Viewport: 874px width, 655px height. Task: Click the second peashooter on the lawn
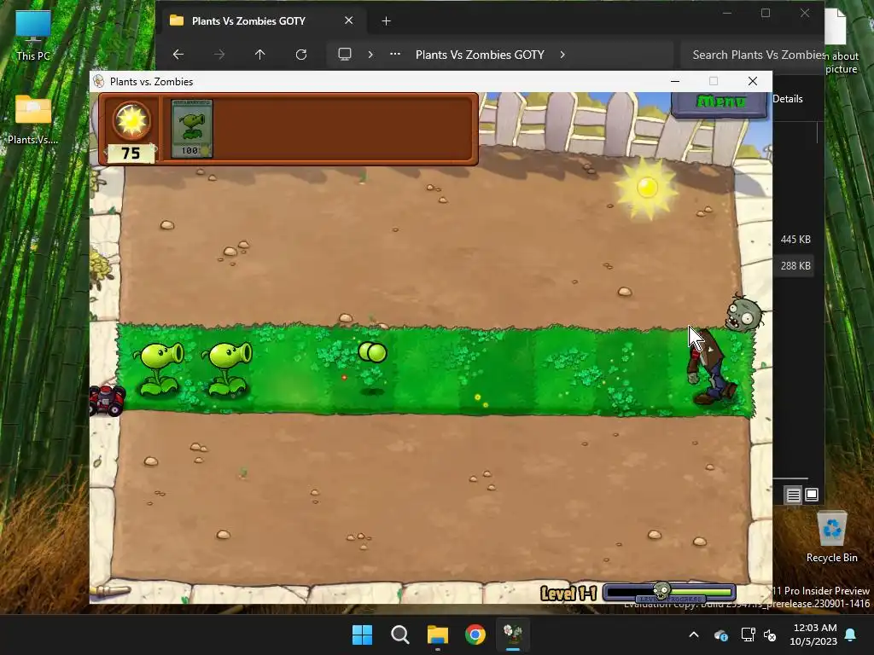[228, 368]
